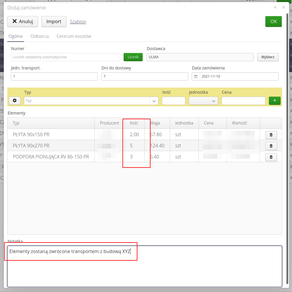Open the Jednostka unit dropdown

[x=203, y=101]
